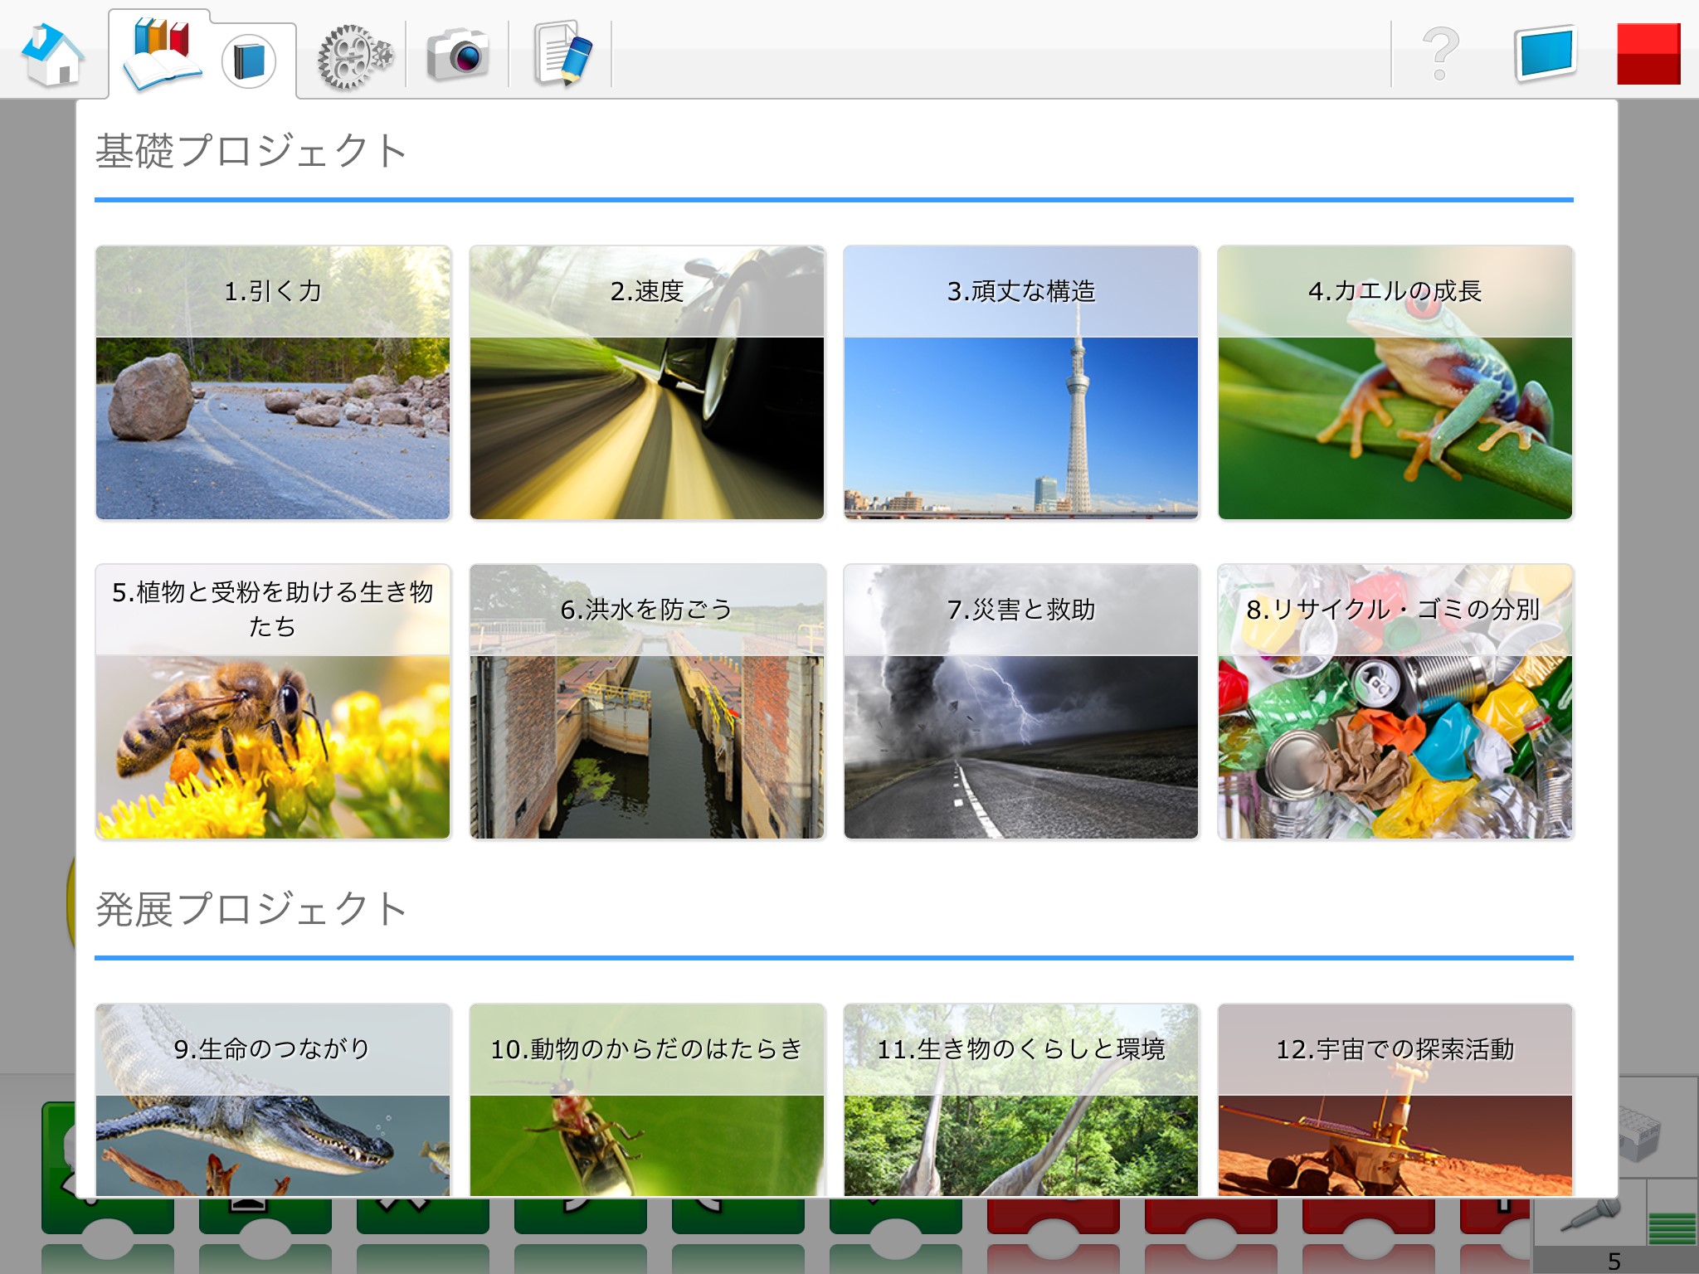1699x1274 pixels.
Task: Click the green sound level bars
Action: [x=1671, y=1228]
